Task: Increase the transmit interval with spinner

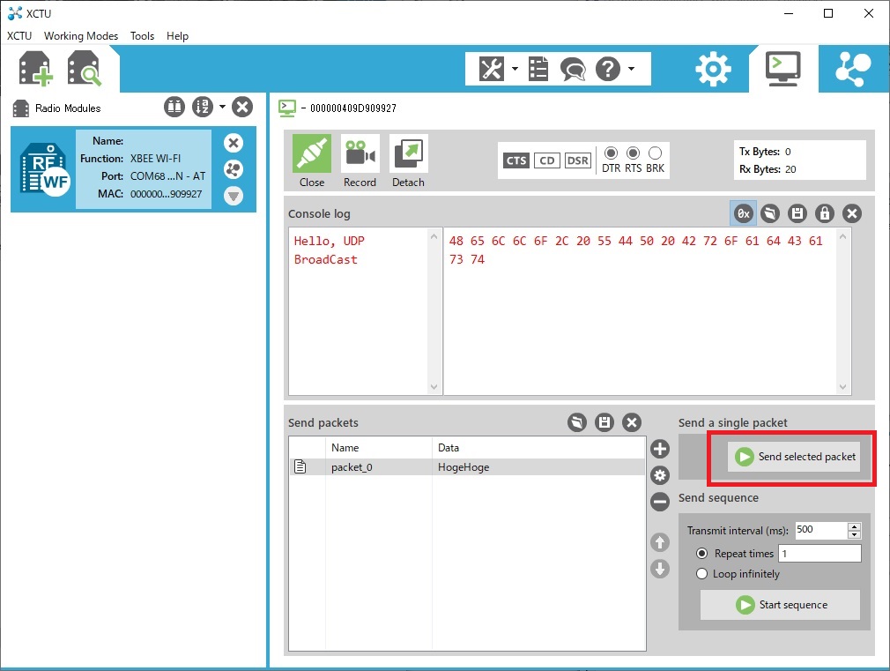Action: point(853,526)
